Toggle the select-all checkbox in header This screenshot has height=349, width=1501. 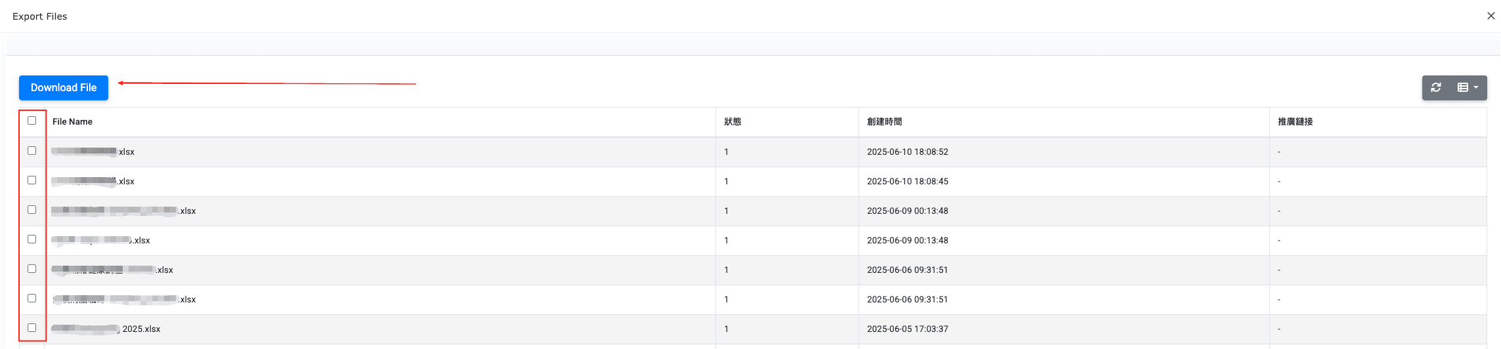[x=32, y=121]
